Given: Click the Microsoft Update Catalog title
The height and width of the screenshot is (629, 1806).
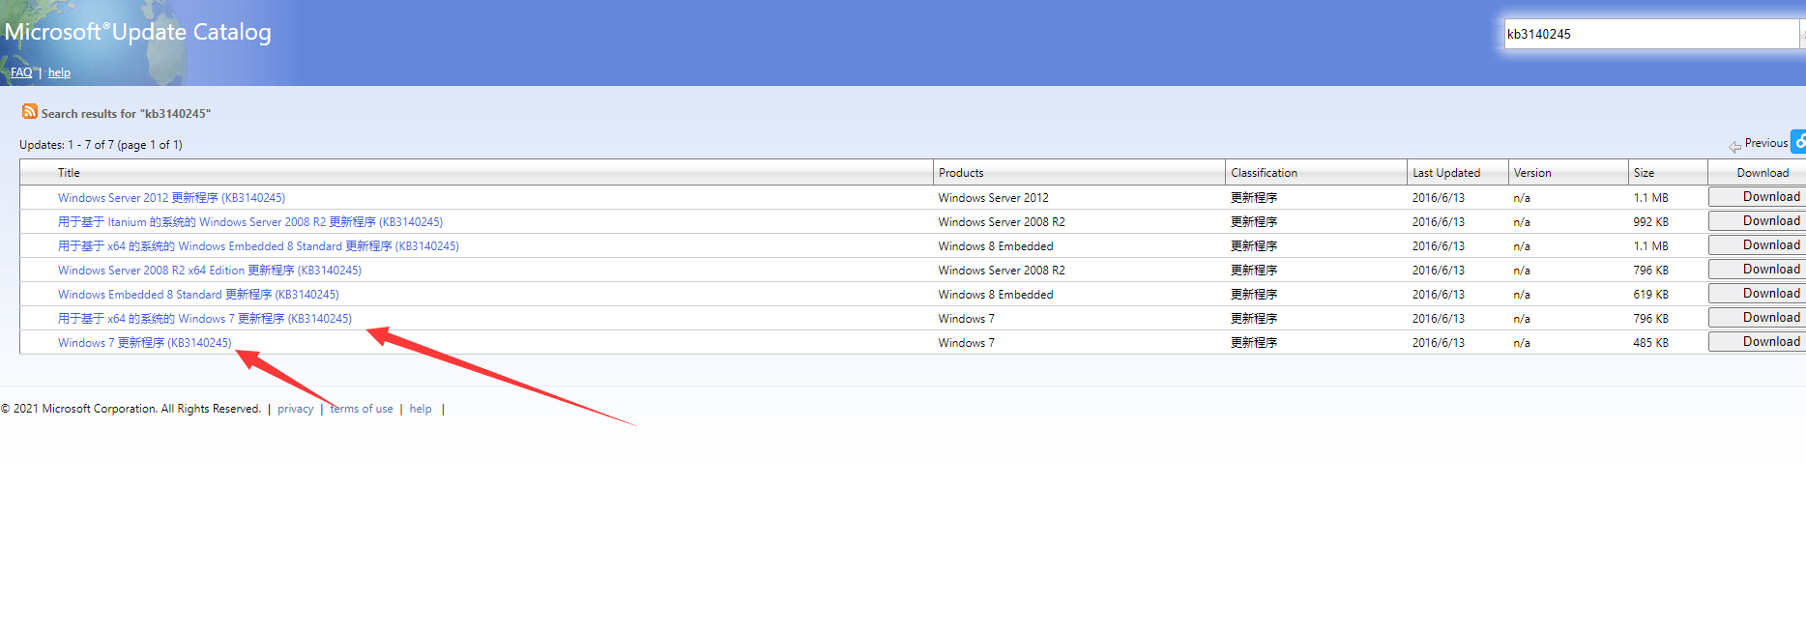Looking at the screenshot, I should pos(137,32).
